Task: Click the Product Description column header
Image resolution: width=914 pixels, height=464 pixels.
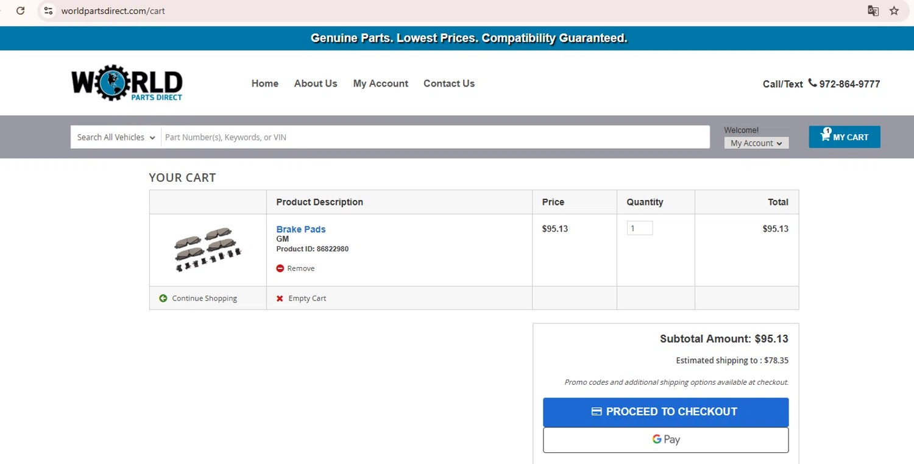Action: click(319, 202)
